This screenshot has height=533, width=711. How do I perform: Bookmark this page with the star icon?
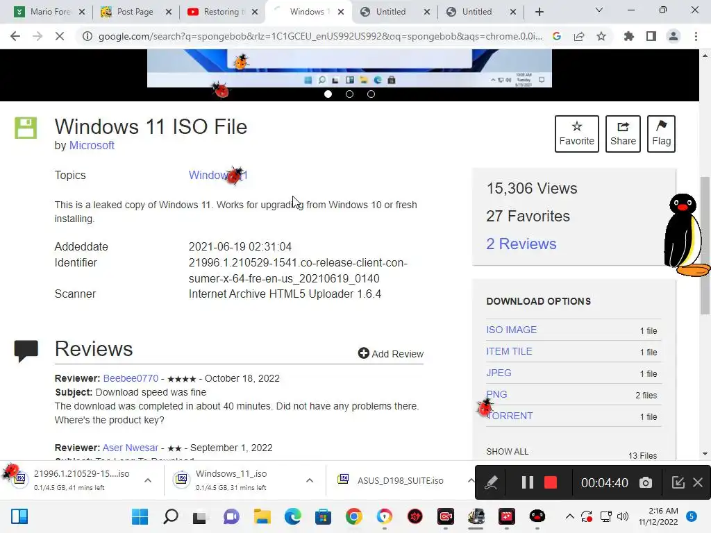pos(601,36)
